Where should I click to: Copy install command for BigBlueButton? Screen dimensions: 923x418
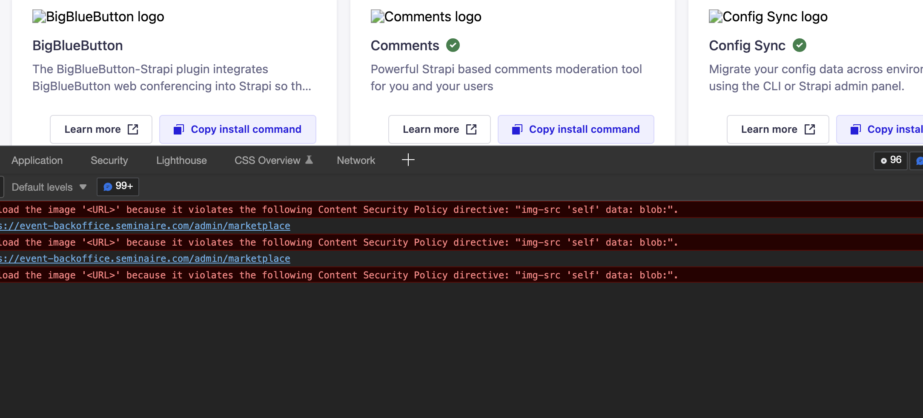(x=238, y=129)
